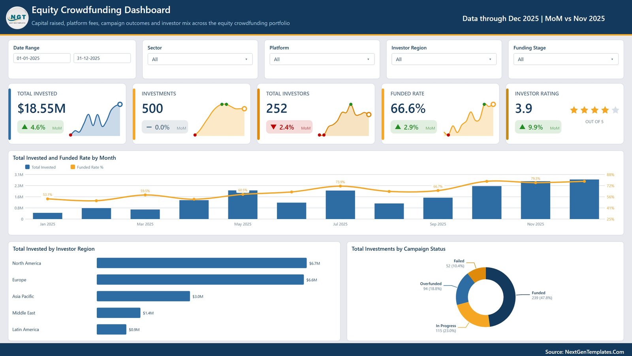
Task: Click the start date field 01-01-2025
Action: [42, 58]
